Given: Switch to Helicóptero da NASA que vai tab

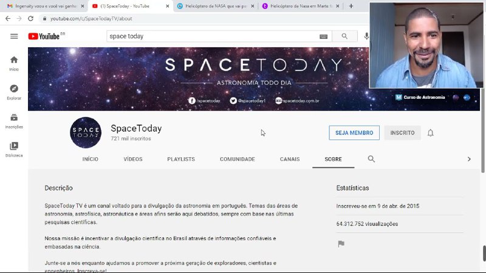Looking at the screenshot, I should [x=216, y=6].
